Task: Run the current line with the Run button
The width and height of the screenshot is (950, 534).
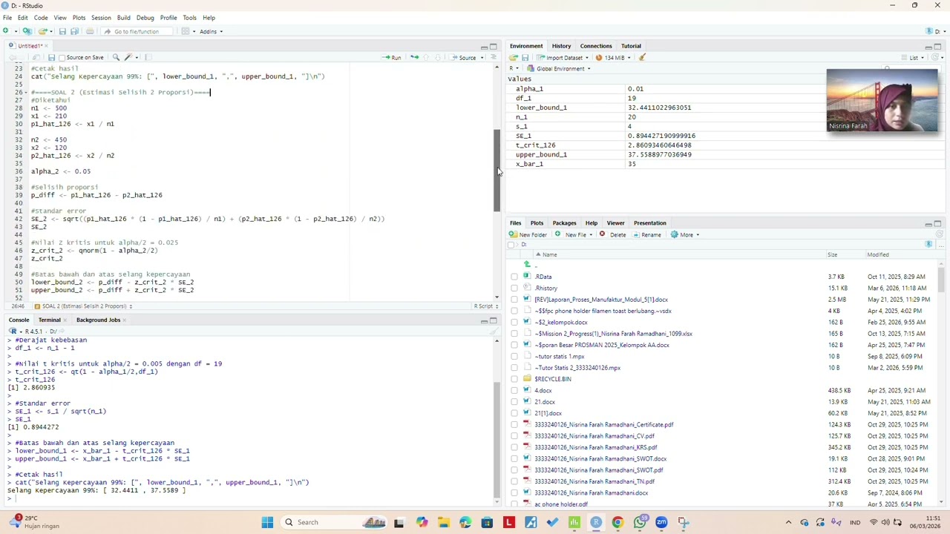Action: 392,57
